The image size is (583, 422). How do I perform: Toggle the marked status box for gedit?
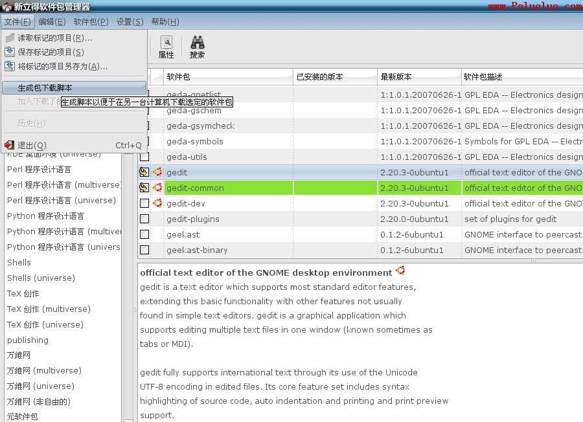(144, 172)
